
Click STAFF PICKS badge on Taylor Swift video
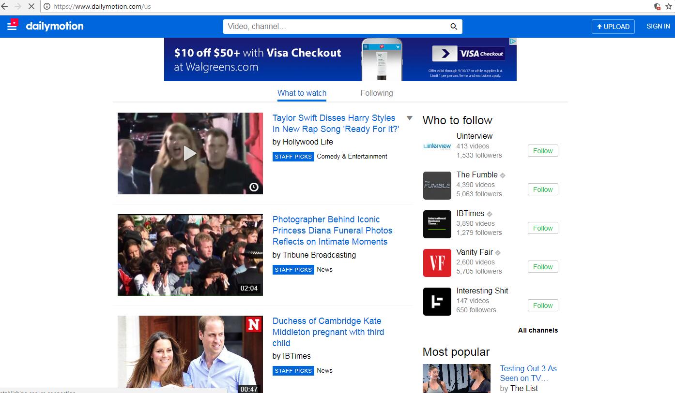click(293, 157)
